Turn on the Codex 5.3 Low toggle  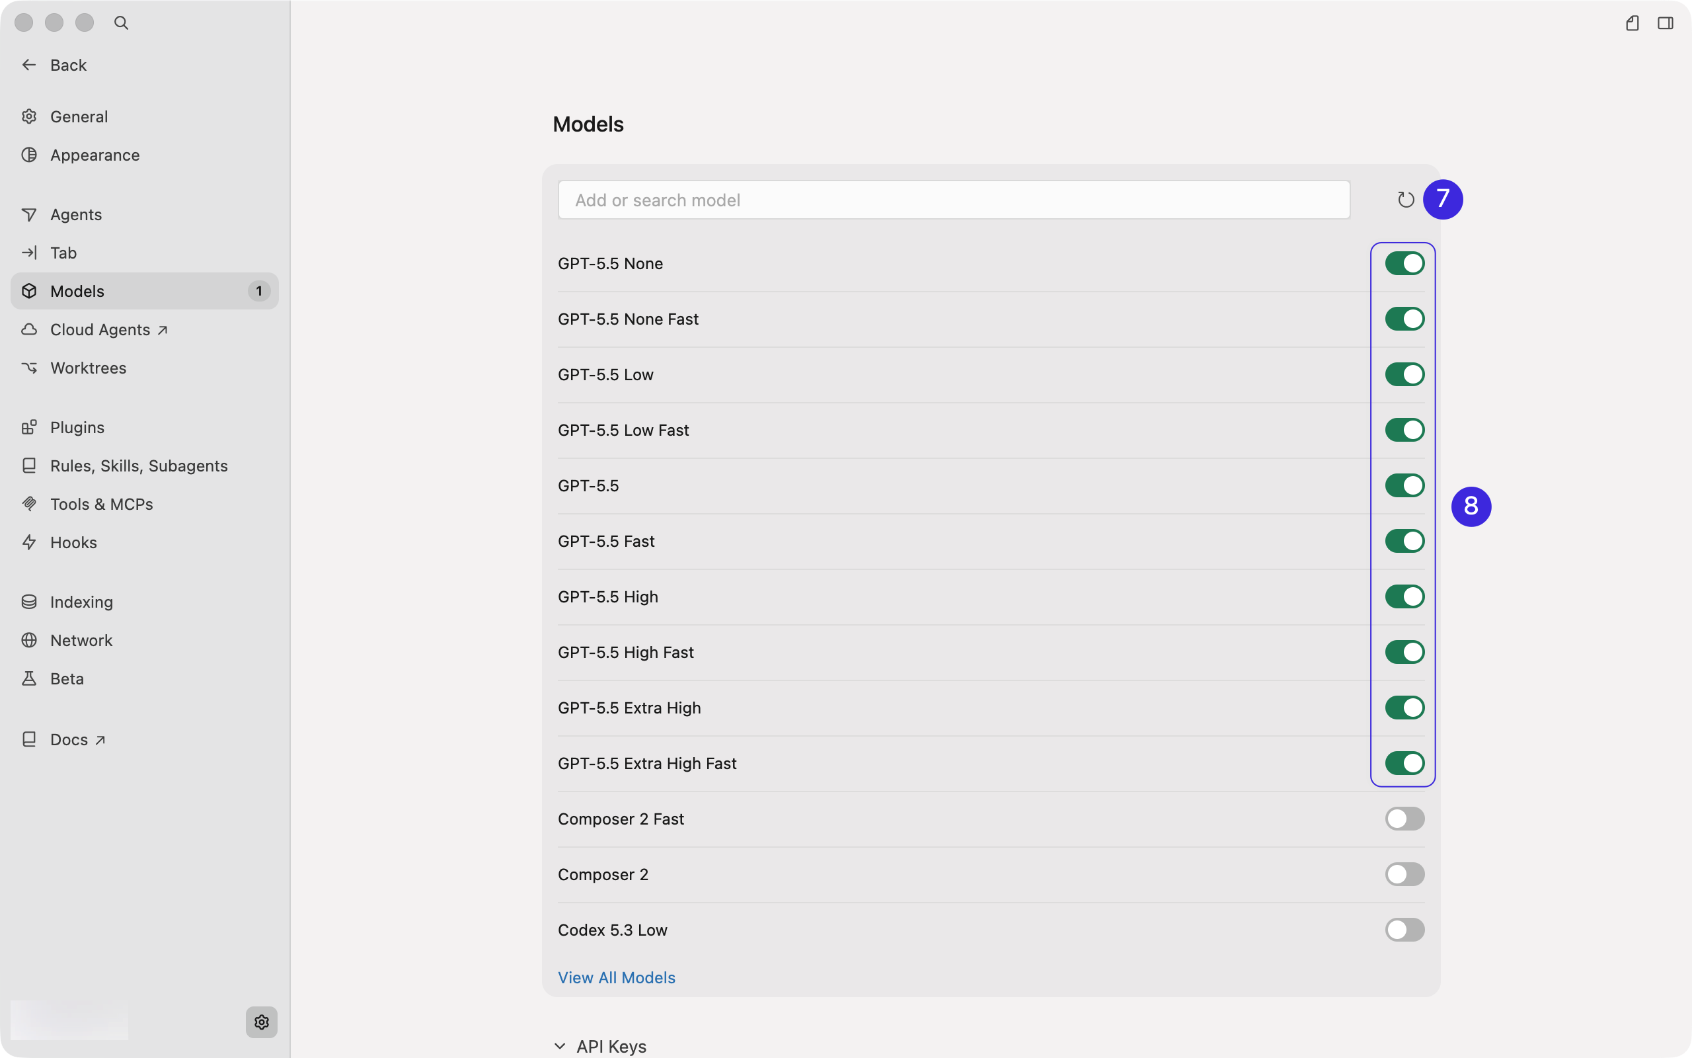click(1404, 930)
